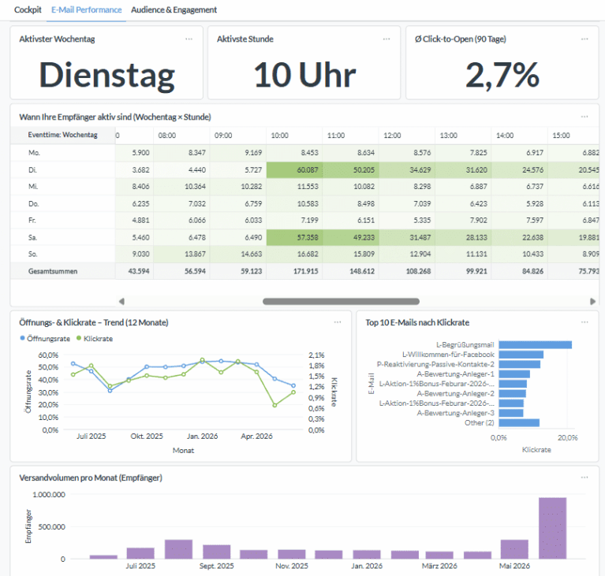This screenshot has width=605, height=576.
Task: Click the cell with value 49.233
Action: coord(351,237)
